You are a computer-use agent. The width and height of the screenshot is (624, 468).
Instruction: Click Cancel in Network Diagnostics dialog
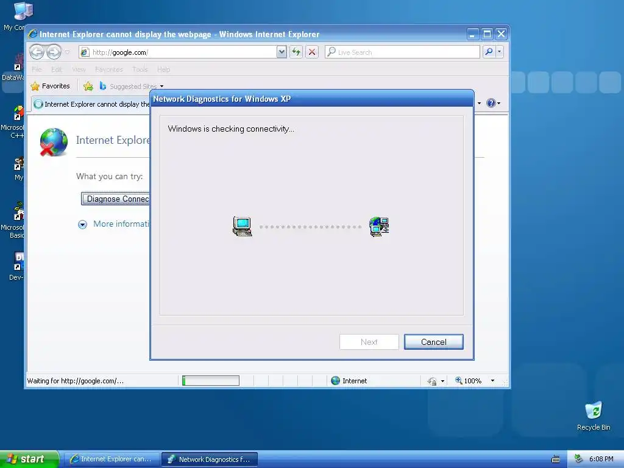(433, 342)
